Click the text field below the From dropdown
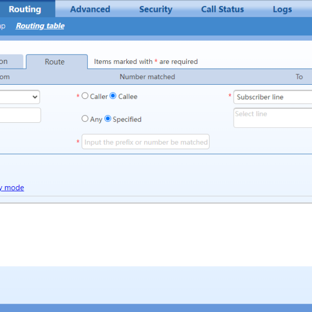This screenshot has height=312, width=312. [x=20, y=115]
